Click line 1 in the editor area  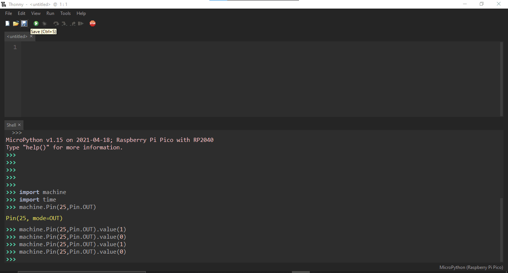(260, 47)
